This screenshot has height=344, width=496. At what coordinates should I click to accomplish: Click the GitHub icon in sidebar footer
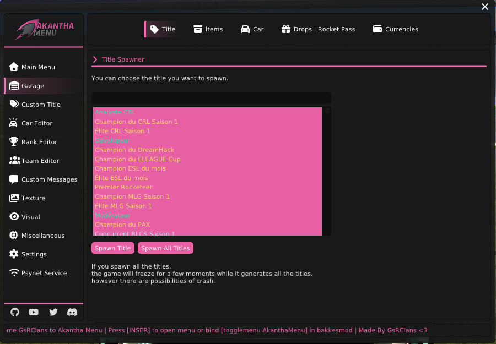tap(15, 312)
